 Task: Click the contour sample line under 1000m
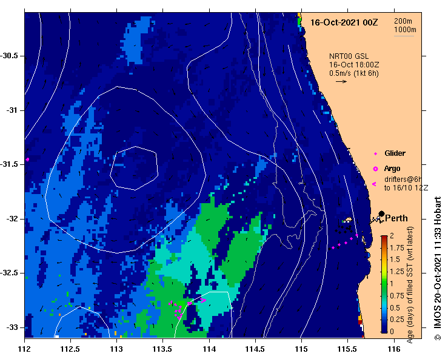tap(404, 36)
